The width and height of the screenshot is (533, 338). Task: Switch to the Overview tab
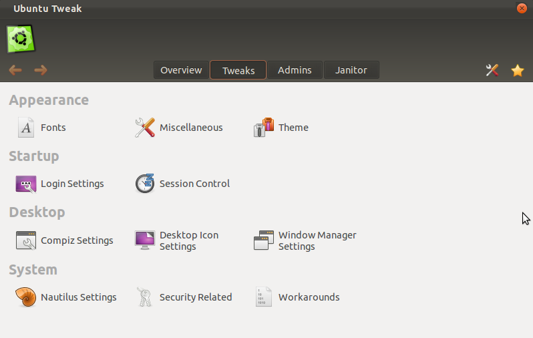pos(181,70)
